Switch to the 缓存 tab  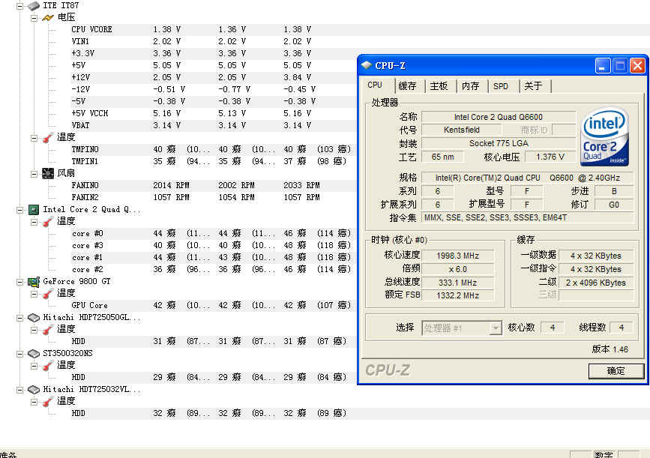coord(407,85)
